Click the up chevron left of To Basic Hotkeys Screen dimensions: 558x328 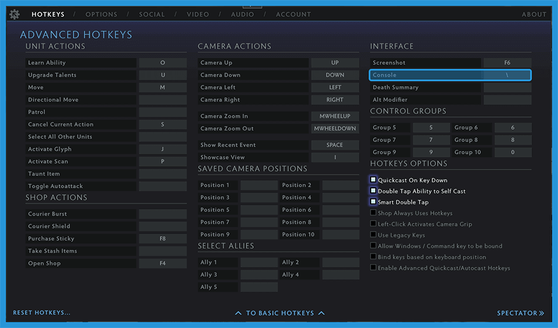coord(238,313)
